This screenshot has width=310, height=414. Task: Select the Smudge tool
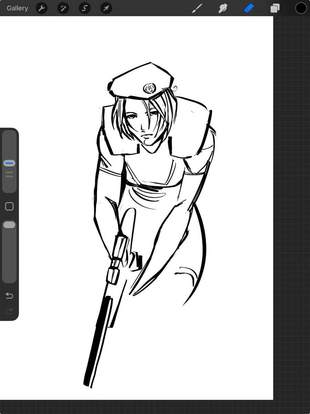pyautogui.click(x=223, y=8)
